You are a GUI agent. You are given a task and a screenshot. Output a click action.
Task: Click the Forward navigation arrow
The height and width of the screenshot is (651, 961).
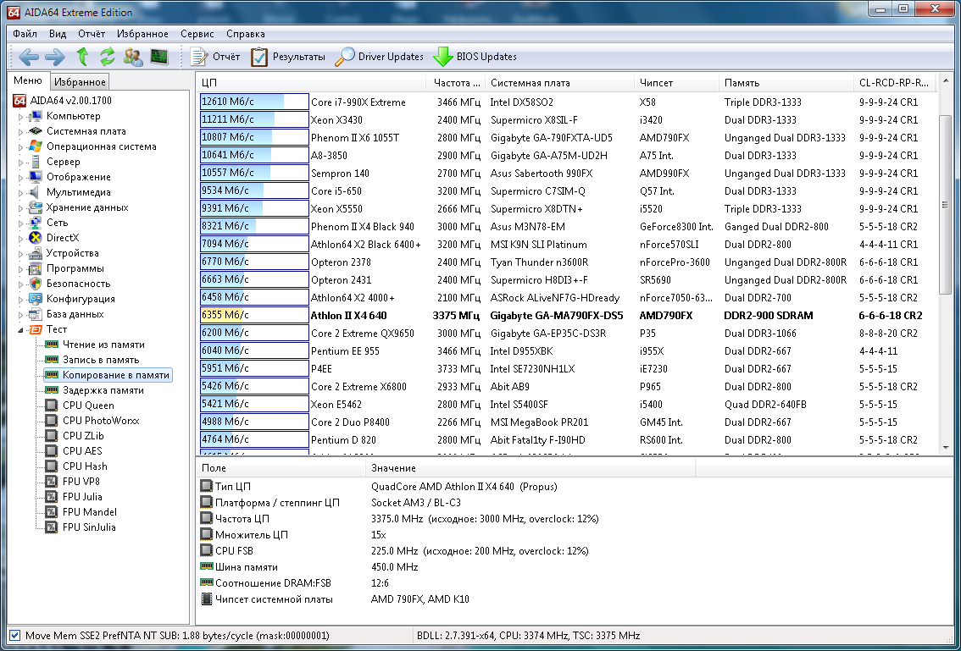54,57
